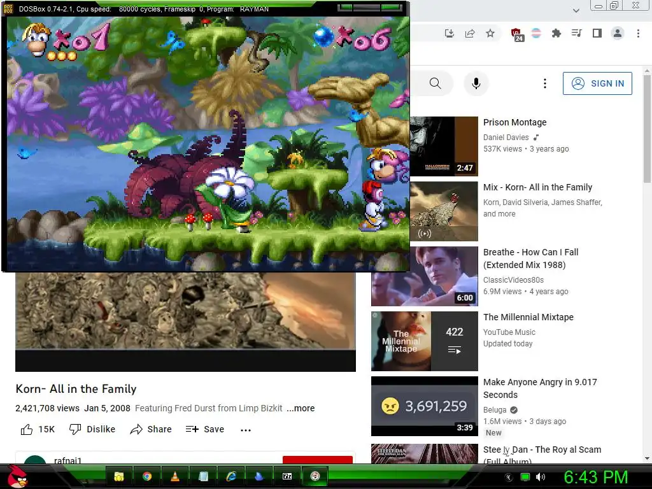652x489 pixels.
Task: Start YouTube voice search with the microphone
Action: (x=476, y=83)
